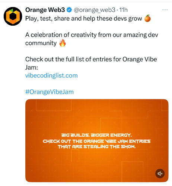Viewport: 172px width, 186px height.
Task: Click the 'A celebration of creativity' paragraph
Action: click(x=92, y=39)
